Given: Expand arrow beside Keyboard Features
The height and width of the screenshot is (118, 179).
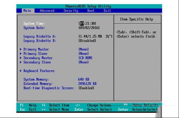Looking at the screenshot, I should pyautogui.click(x=21, y=71).
